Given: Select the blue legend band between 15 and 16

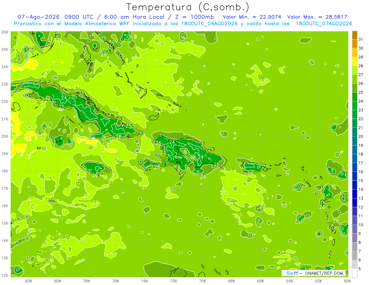Looking at the screenshot, I should click(355, 176).
